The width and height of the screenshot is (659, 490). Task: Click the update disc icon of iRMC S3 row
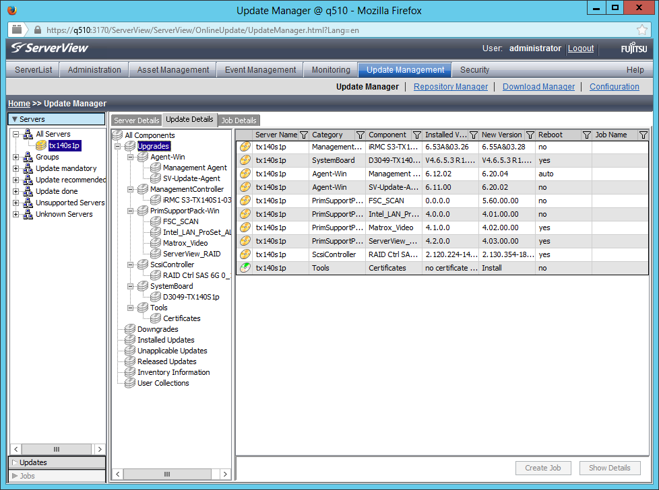coord(245,147)
